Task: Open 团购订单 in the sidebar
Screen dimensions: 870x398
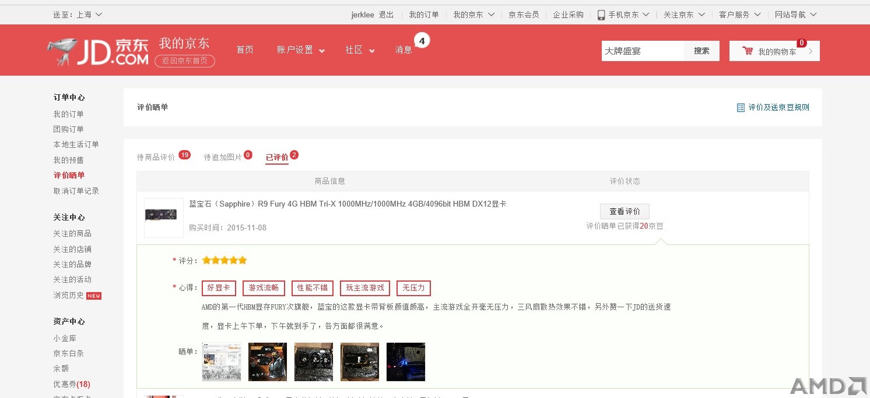Action: (x=68, y=129)
